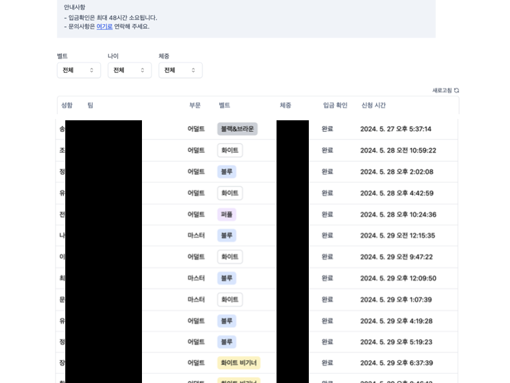Click the 성함 column header
510x383 pixels.
click(x=67, y=105)
